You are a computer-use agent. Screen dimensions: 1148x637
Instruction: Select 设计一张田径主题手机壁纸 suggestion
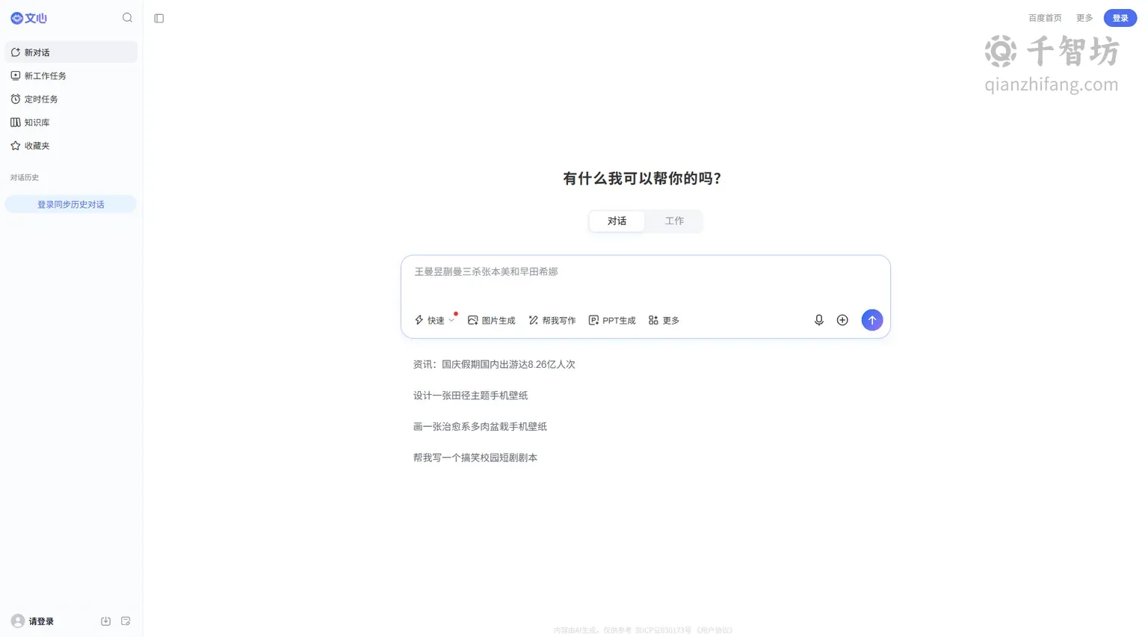[471, 396]
